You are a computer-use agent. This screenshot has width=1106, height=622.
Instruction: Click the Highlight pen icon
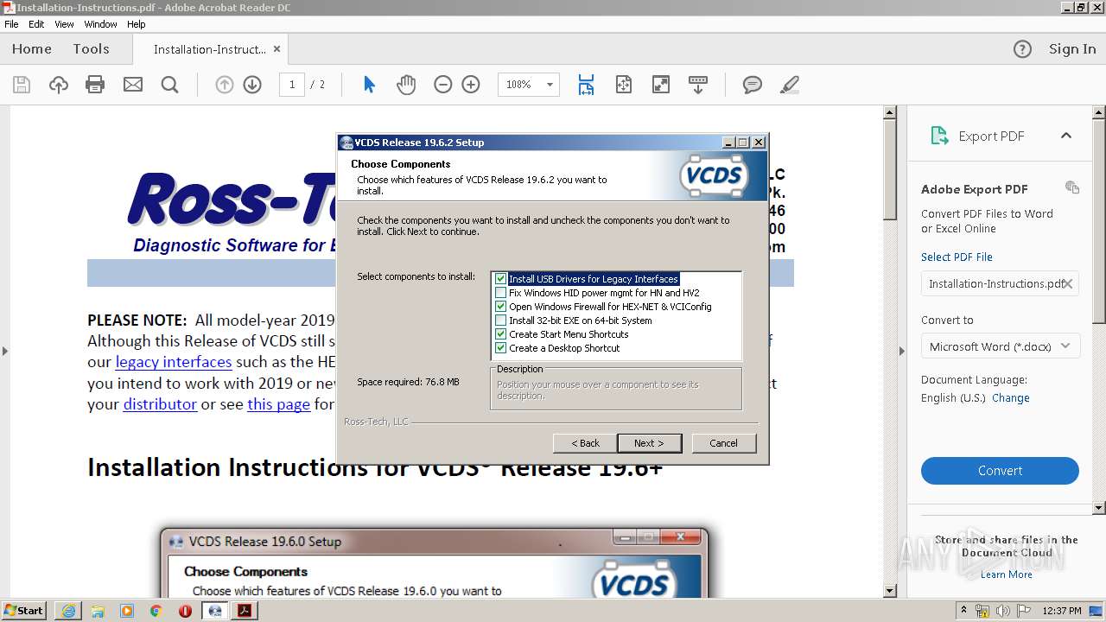[789, 85]
